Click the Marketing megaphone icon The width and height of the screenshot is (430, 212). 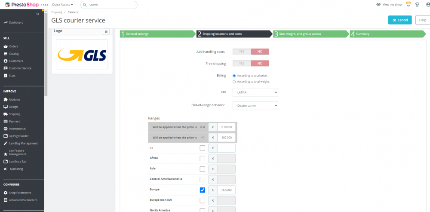click(6, 169)
